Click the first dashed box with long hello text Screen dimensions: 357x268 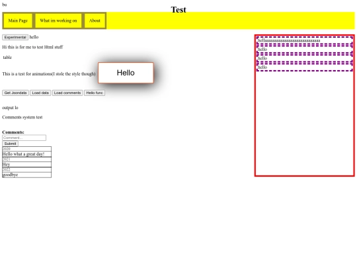click(x=305, y=40)
